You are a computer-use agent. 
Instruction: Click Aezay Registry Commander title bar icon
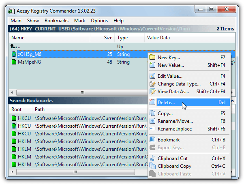coord(11,11)
